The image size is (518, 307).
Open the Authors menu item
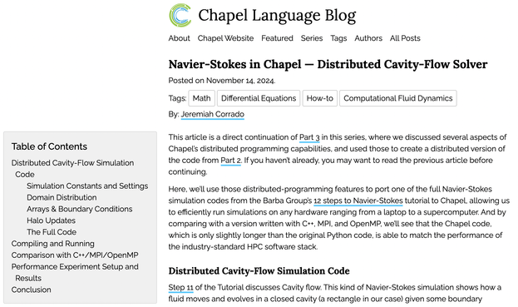pyautogui.click(x=368, y=38)
